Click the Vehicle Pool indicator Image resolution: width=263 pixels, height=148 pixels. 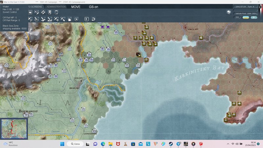click(246, 13)
